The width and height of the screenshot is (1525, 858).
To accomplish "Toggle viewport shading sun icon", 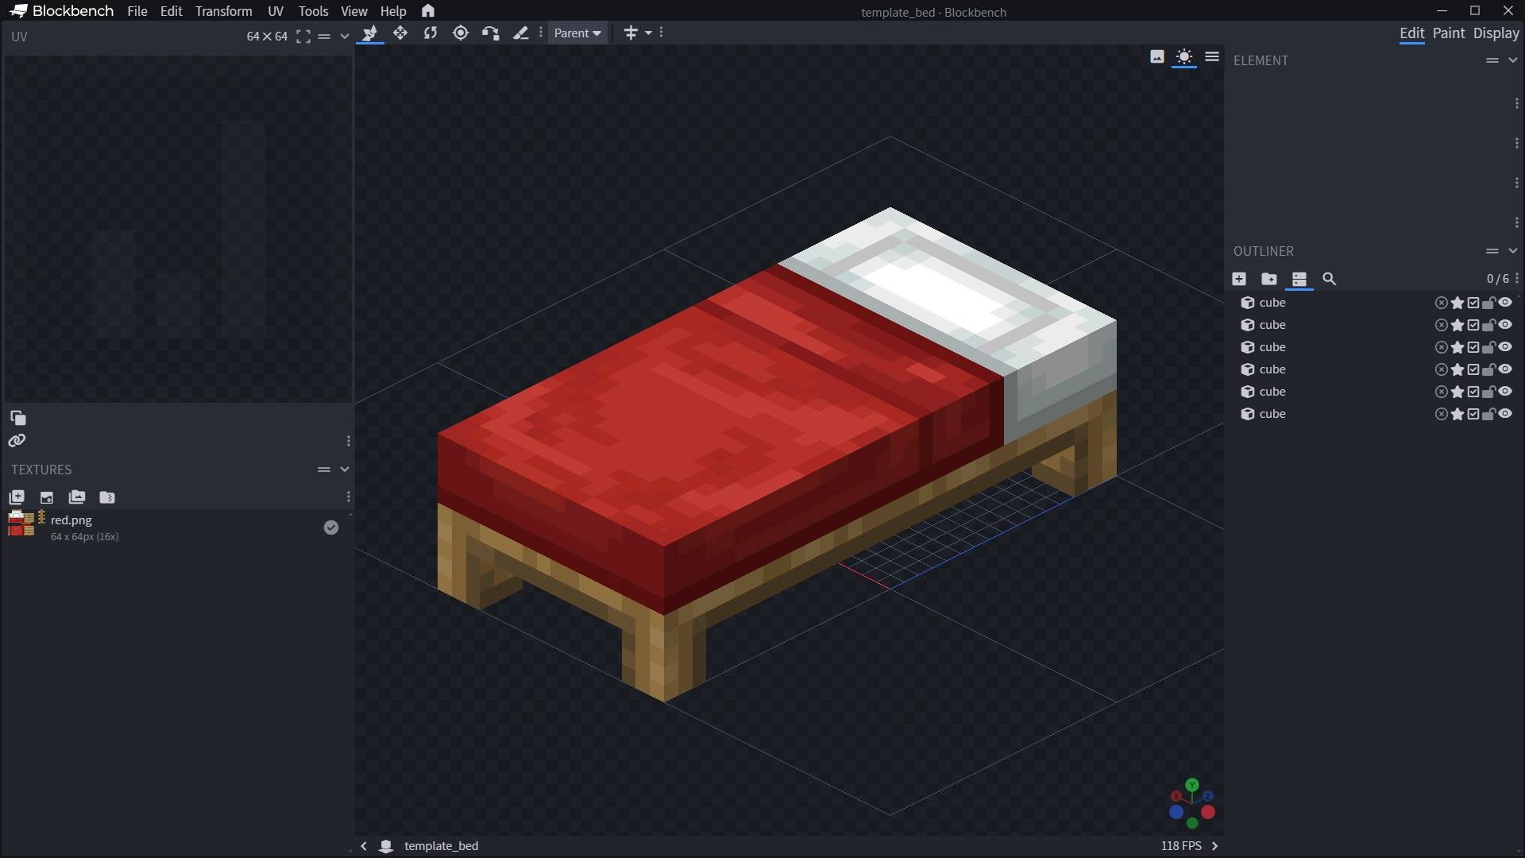I will coord(1184,57).
